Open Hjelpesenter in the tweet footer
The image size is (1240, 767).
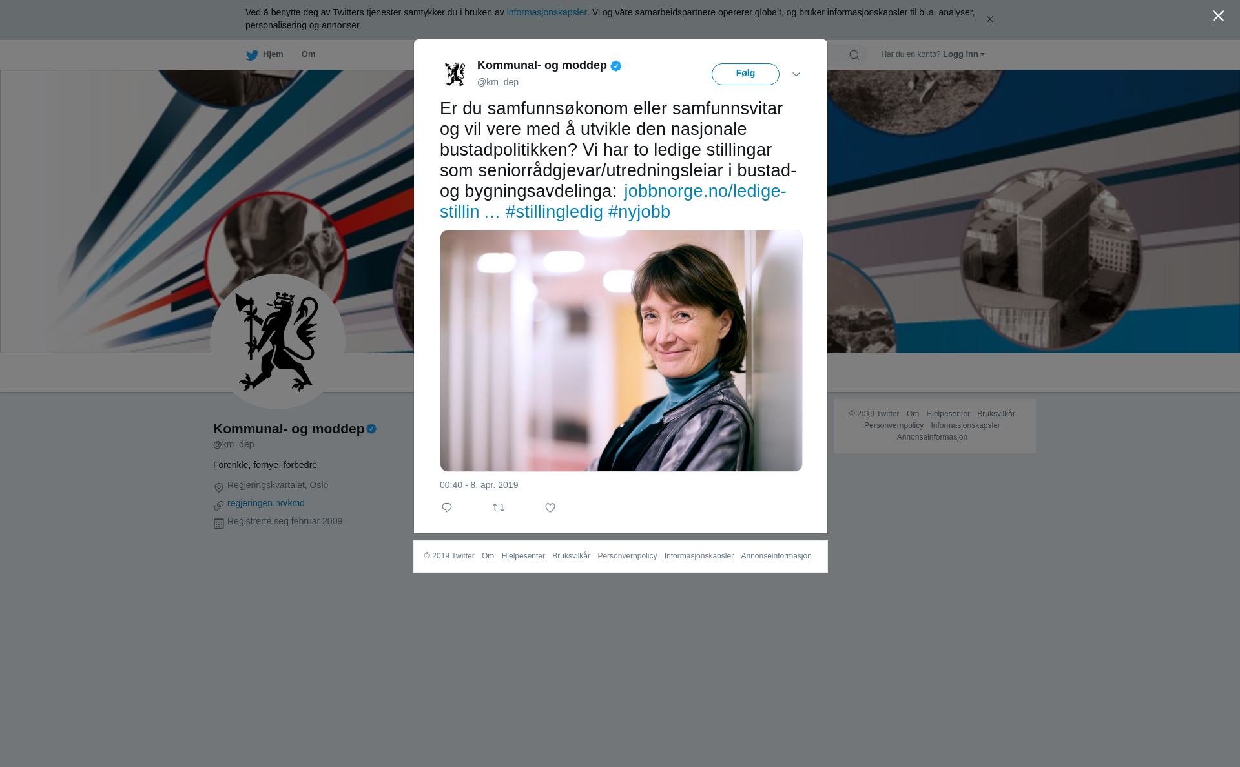pyautogui.click(x=523, y=556)
